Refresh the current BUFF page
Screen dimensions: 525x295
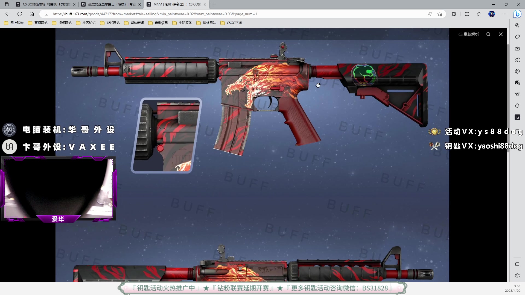(20, 14)
